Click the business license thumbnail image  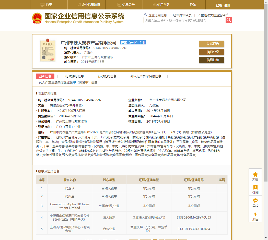pyautogui.click(x=48, y=51)
